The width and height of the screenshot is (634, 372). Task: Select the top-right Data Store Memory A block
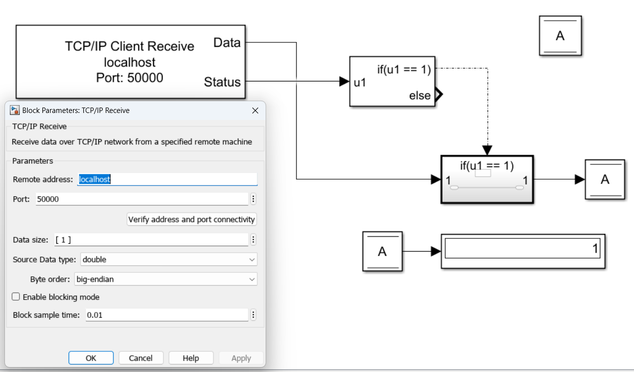(x=560, y=36)
